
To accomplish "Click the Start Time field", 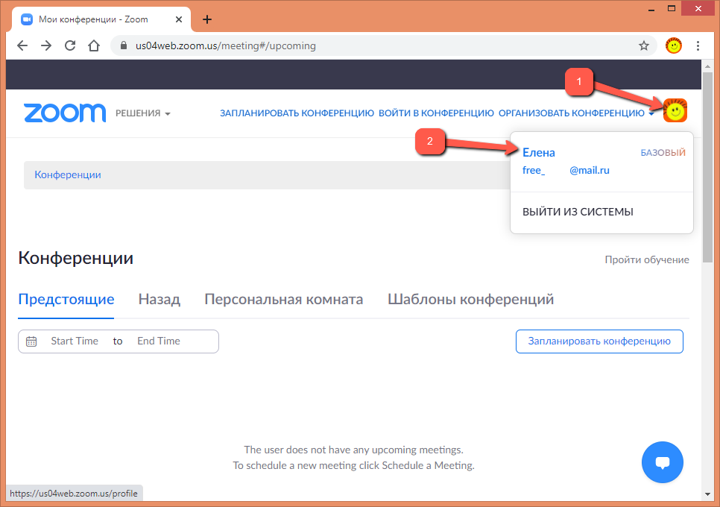I will click(75, 341).
